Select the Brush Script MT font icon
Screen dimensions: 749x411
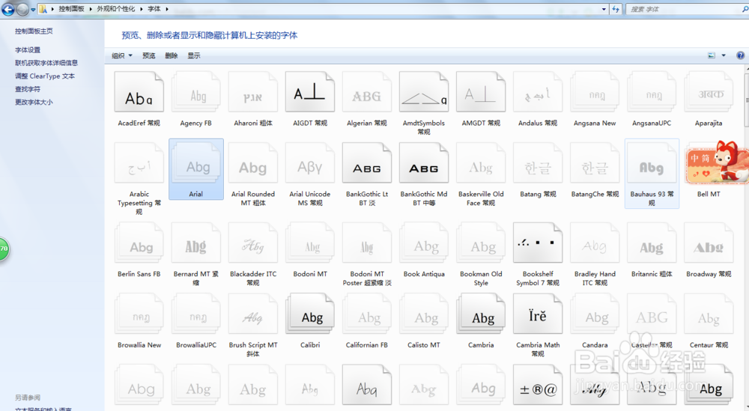(252, 314)
